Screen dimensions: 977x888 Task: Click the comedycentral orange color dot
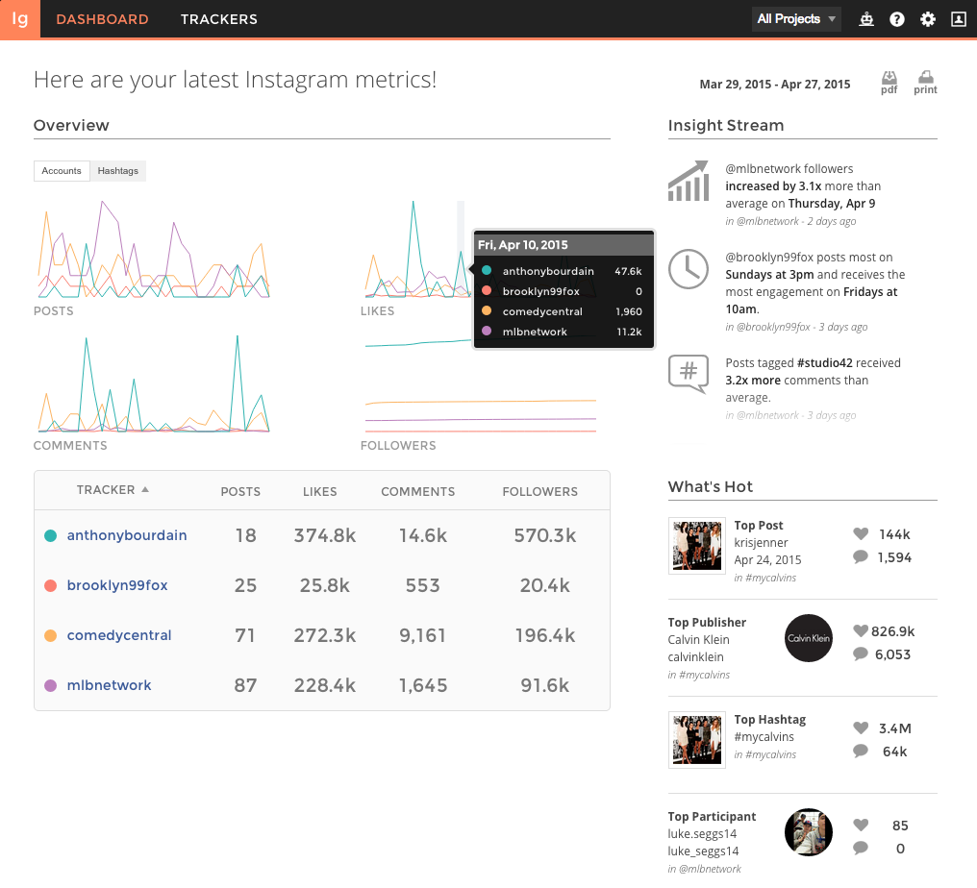click(x=50, y=635)
